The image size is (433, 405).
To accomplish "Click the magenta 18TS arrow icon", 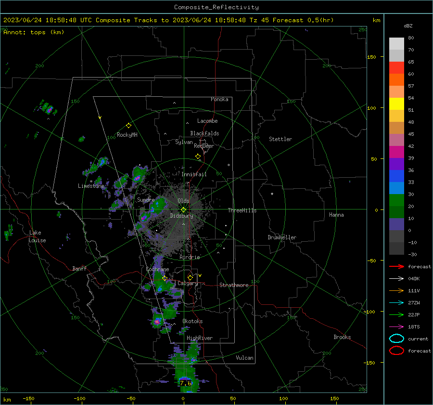I will (x=396, y=327).
